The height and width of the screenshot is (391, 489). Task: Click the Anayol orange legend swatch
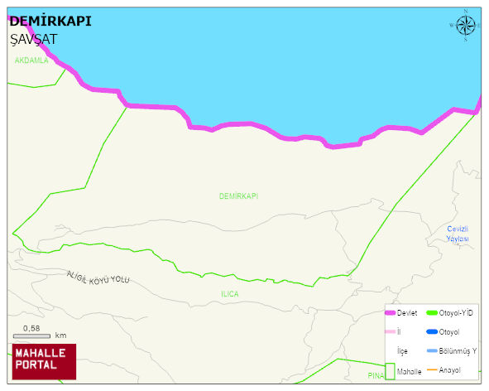[x=432, y=369]
